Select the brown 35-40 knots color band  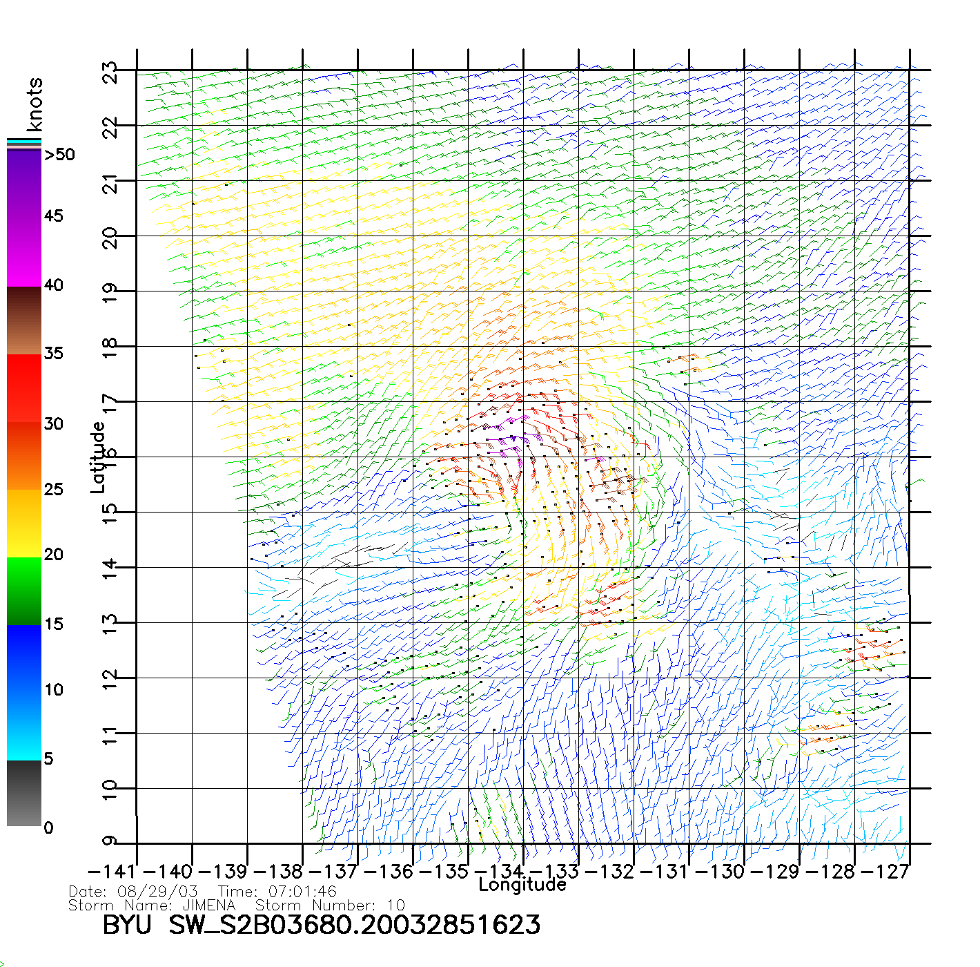tap(24, 320)
